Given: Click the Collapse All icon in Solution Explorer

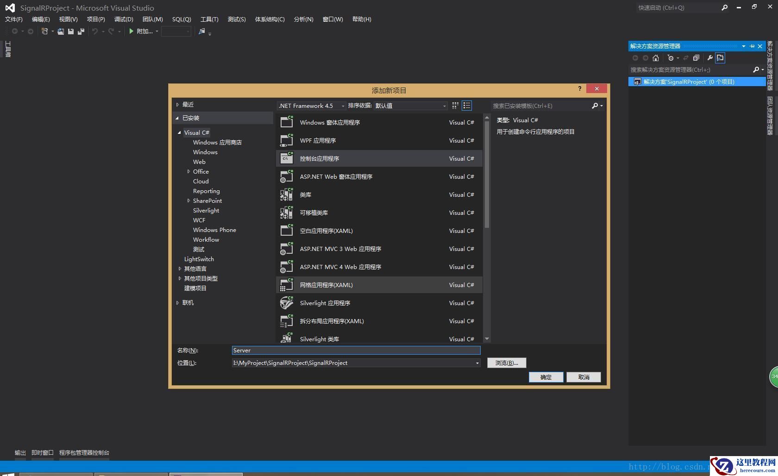Looking at the screenshot, I should 696,58.
